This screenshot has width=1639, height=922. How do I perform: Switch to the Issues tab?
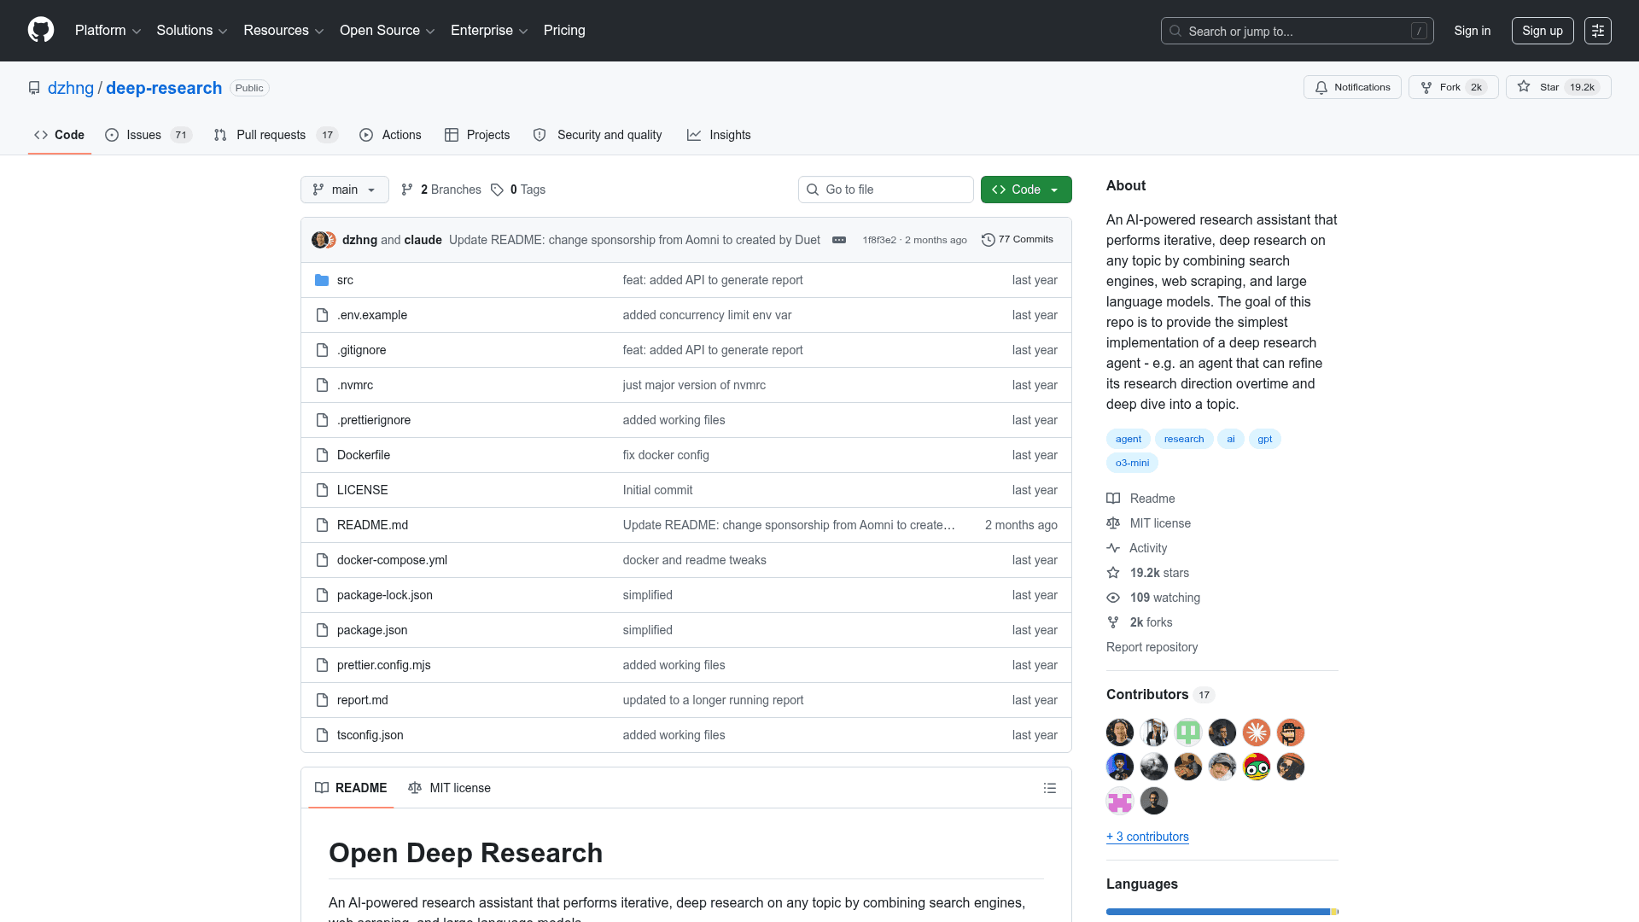(149, 135)
